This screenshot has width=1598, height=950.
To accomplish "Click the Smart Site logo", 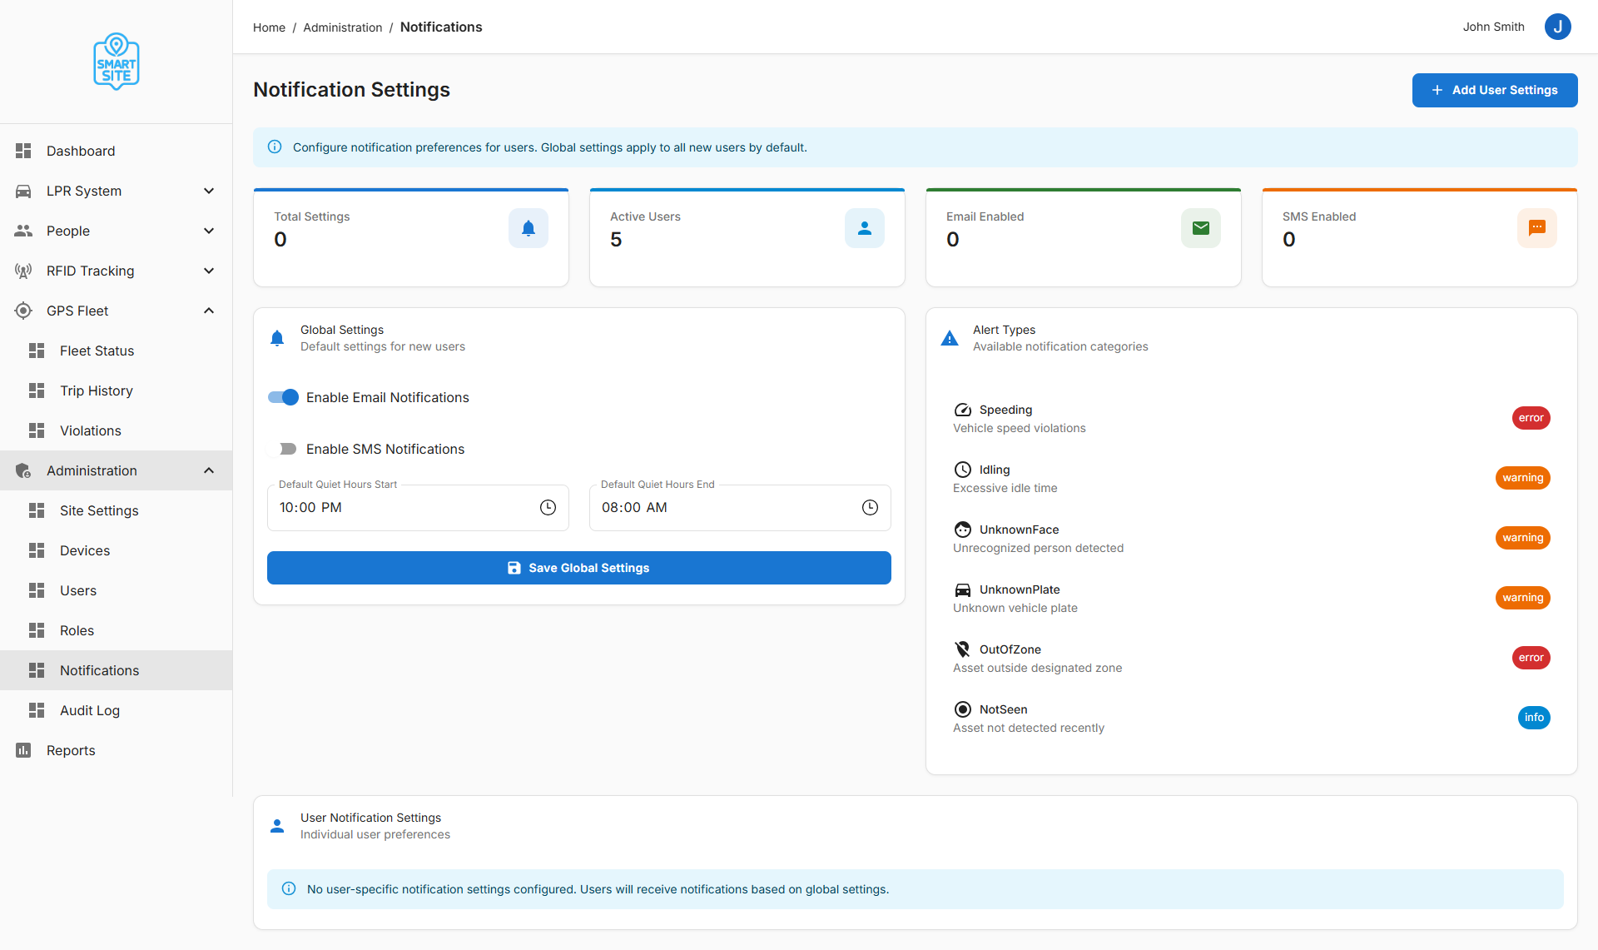I will point(116,61).
